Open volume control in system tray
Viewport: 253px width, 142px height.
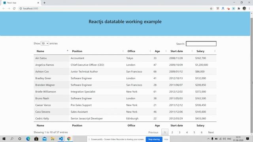pyautogui.click(x=224, y=139)
